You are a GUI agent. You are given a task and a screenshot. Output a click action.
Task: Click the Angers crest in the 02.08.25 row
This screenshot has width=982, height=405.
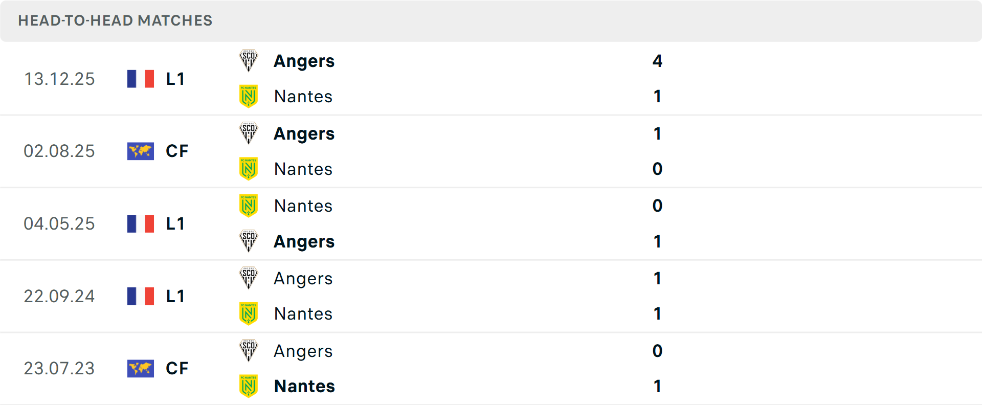point(249,133)
